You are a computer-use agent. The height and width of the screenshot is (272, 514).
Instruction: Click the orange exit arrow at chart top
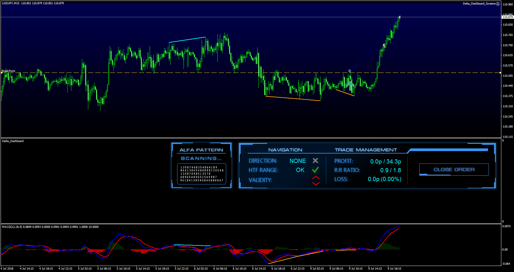(x=399, y=17)
